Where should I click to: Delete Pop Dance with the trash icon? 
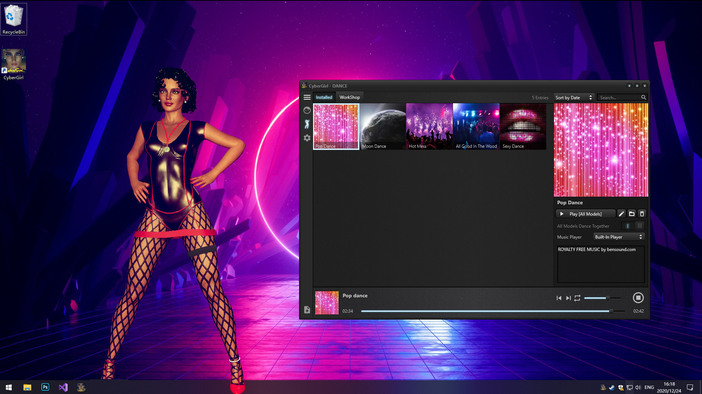(642, 214)
